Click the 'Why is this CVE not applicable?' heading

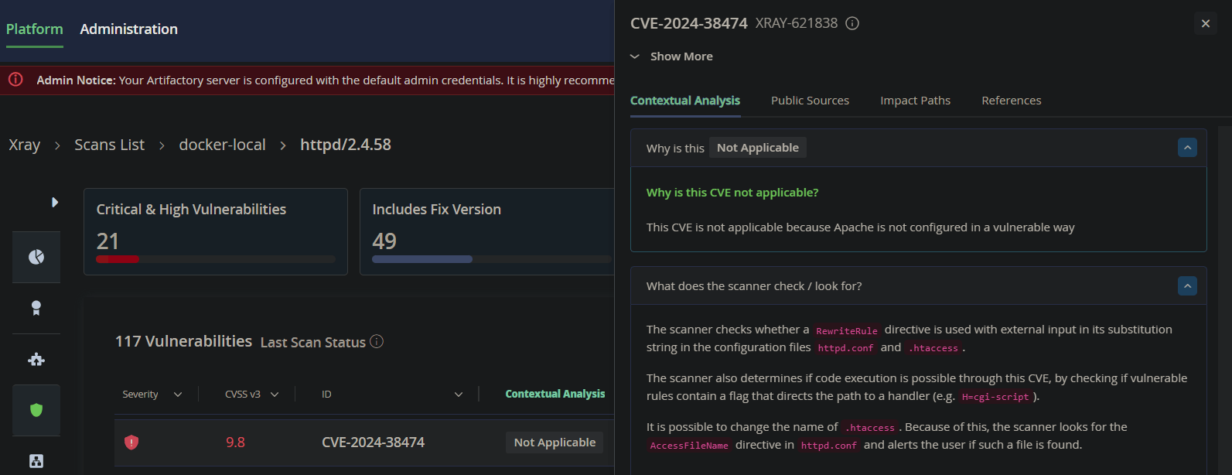[732, 193]
